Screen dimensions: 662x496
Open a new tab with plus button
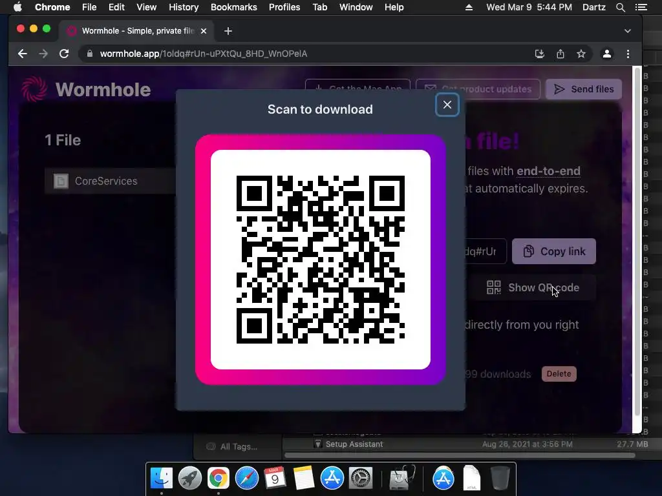pos(228,31)
